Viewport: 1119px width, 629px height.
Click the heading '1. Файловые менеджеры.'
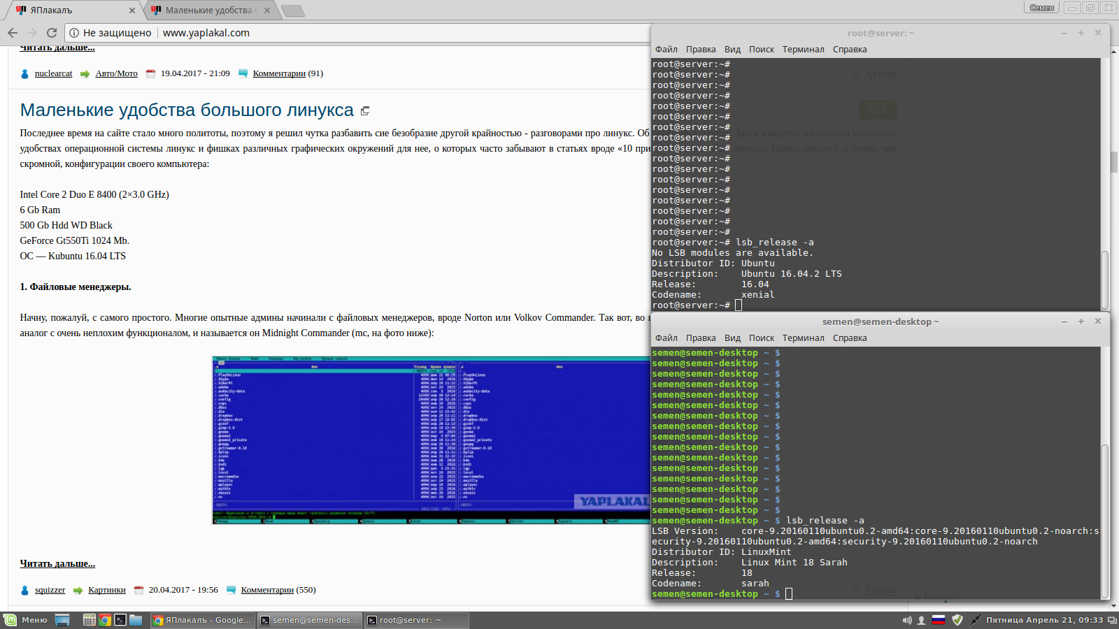[76, 287]
